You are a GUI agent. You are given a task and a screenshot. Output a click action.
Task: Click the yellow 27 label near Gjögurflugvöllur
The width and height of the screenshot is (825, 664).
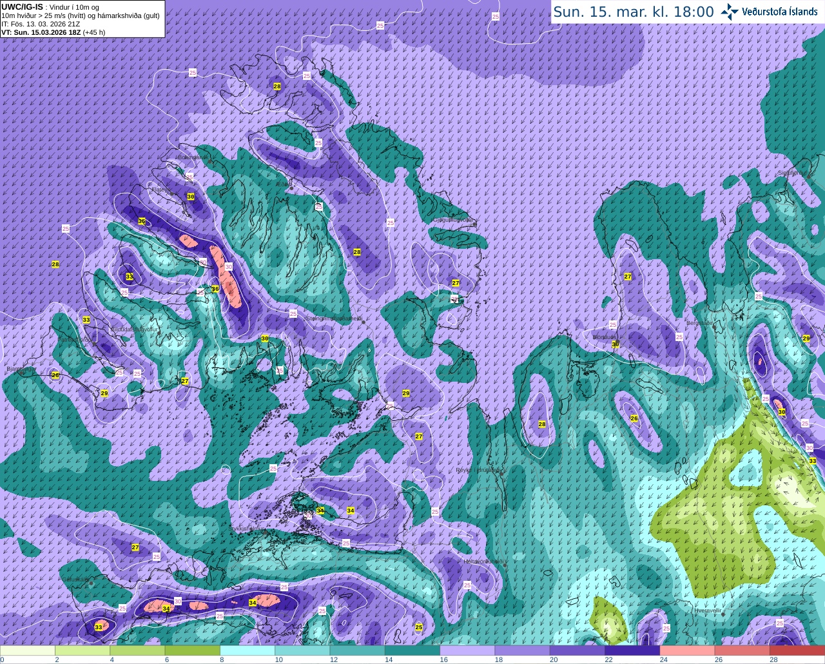click(x=456, y=283)
